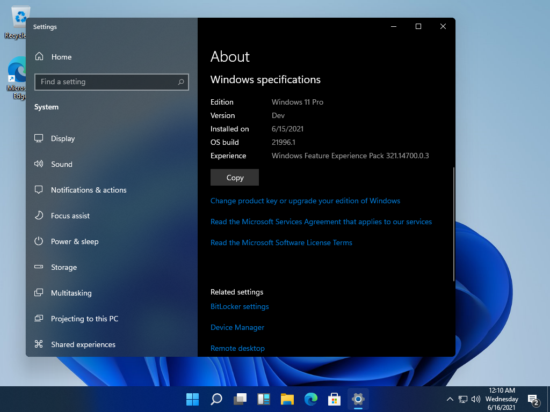Open taskbar Search
Image resolution: width=550 pixels, height=412 pixels.
216,399
